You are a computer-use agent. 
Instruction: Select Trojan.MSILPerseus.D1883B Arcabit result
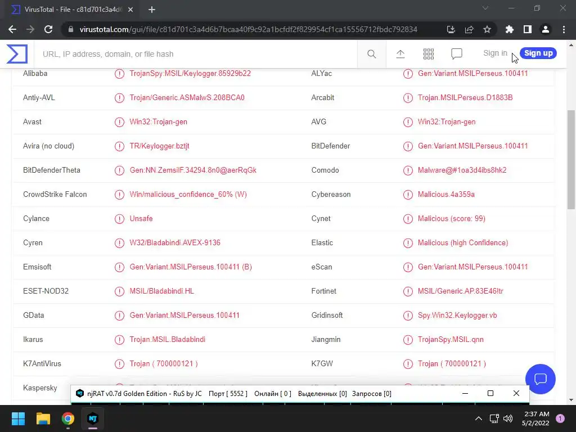465,98
